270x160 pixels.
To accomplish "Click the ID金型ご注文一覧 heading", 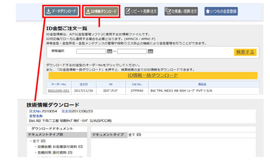I will click(67, 28).
